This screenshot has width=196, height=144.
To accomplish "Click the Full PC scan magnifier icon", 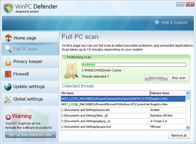I will [x=8, y=49].
